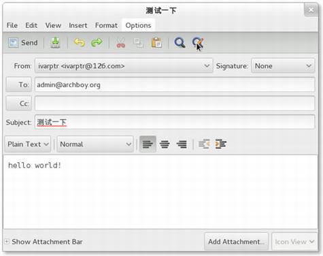Open the Options menu
Screen dimensions: 323x256
tap(138, 25)
